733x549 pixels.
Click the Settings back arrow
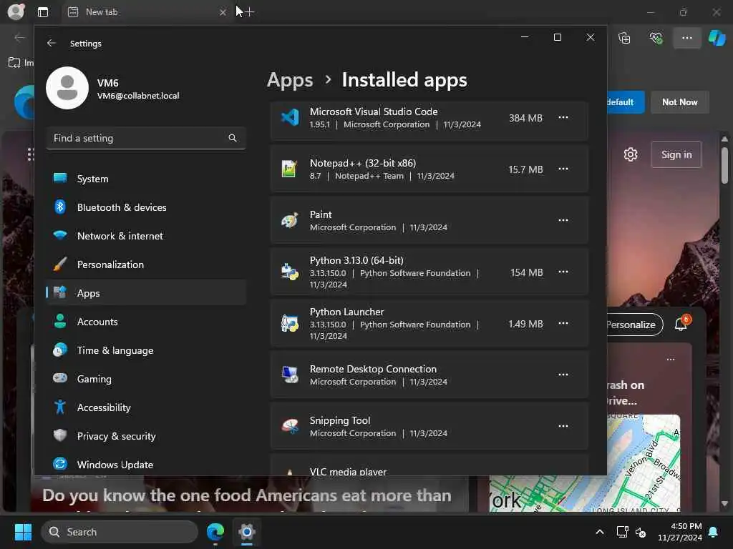[x=52, y=43]
